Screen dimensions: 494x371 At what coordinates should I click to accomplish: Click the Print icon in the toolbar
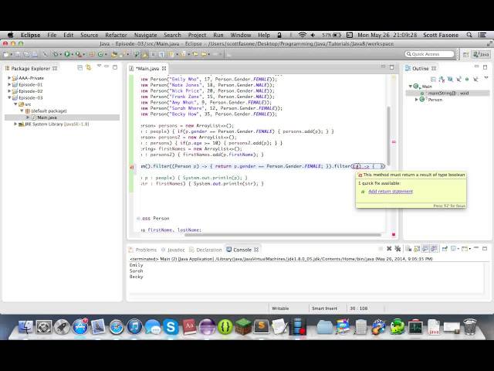point(35,54)
